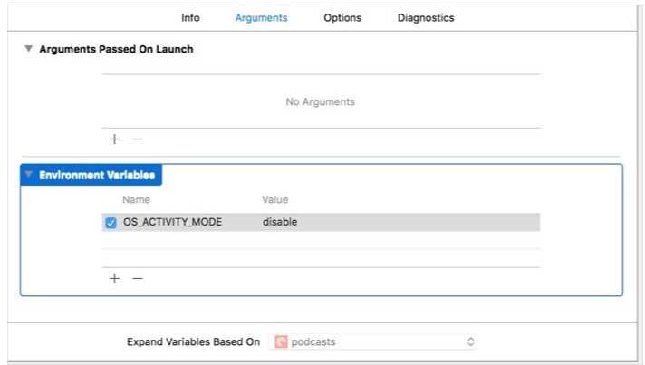This screenshot has width=645, height=365.
Task: Switch to the Info tab
Action: 190,18
